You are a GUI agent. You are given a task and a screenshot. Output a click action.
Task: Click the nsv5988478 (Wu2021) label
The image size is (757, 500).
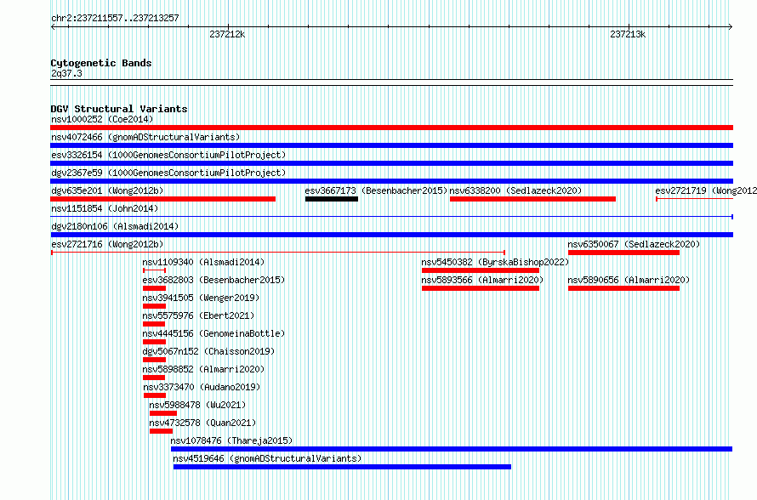[197, 405]
